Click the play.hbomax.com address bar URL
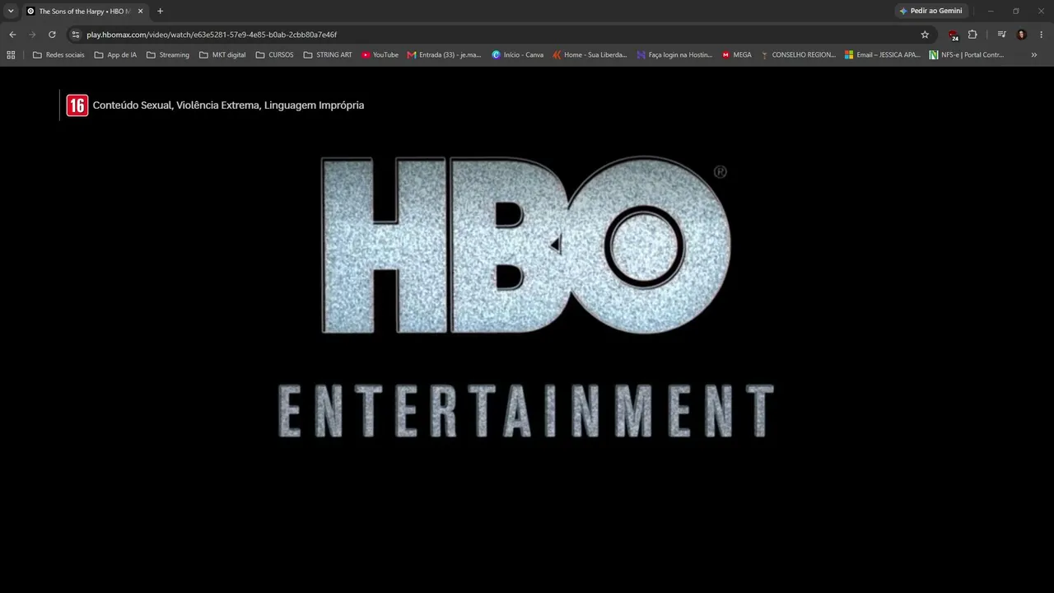This screenshot has width=1054, height=593. click(212, 35)
